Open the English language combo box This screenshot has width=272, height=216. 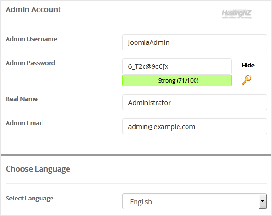pyautogui.click(x=195, y=201)
